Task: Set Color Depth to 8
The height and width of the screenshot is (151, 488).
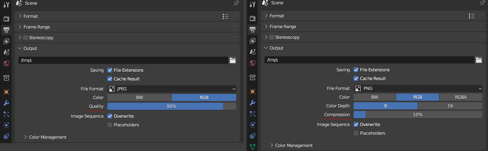Action: coord(386,106)
